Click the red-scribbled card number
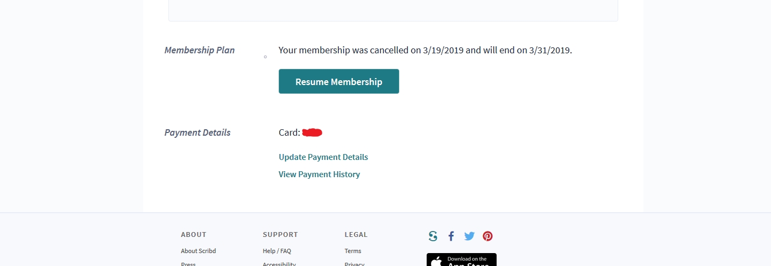 [312, 132]
